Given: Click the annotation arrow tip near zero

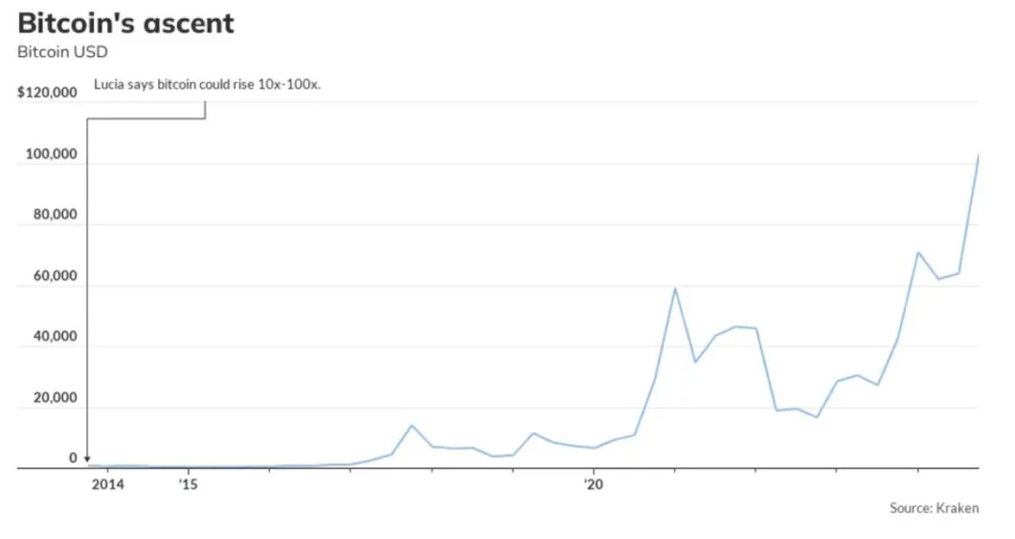Looking at the screenshot, I should (x=87, y=459).
